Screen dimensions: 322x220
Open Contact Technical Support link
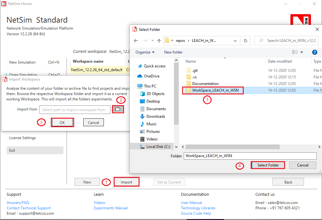point(28,208)
